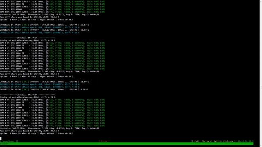
Task: Click the date and time 14:38 in status bar
Action: (x=244, y=141)
